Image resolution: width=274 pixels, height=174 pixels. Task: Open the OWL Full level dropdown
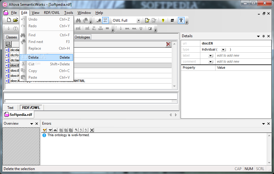(139, 20)
